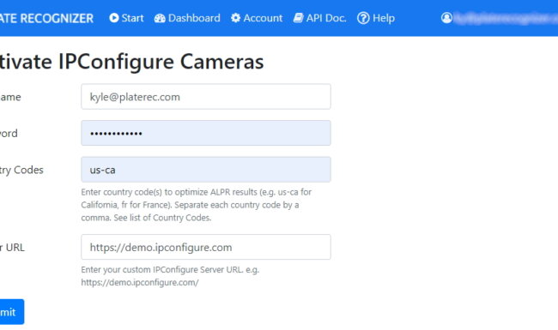Screen dimensions: 558x330
Task: Focus the username field with kyle@platerec.com
Action: click(206, 97)
